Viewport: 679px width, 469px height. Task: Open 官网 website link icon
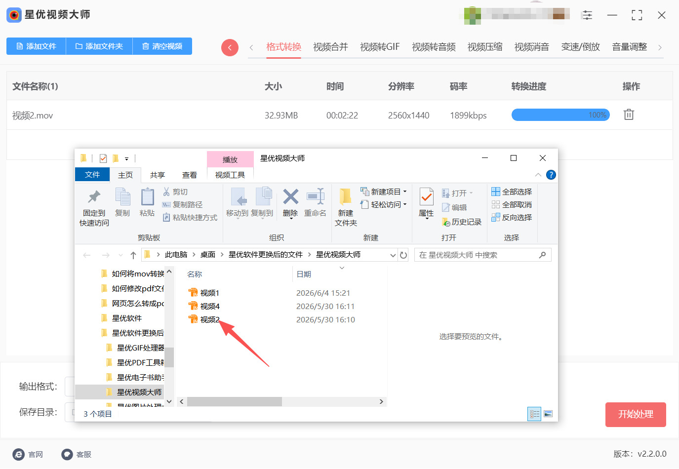point(19,454)
